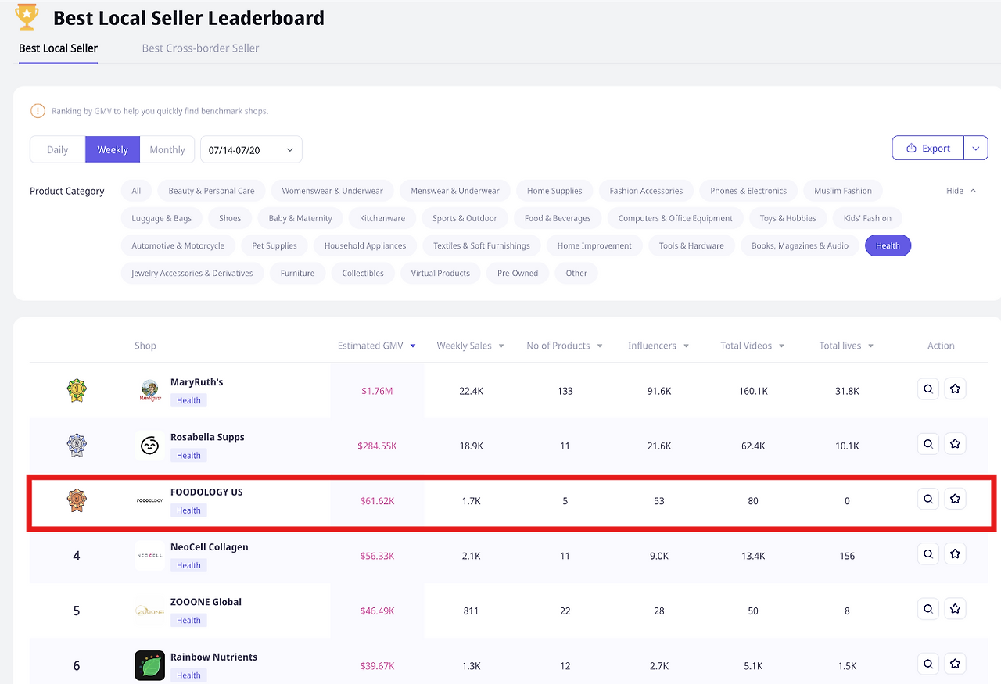The height and width of the screenshot is (684, 1001).
Task: Switch to Best Cross-border Seller tab
Action: pos(200,48)
